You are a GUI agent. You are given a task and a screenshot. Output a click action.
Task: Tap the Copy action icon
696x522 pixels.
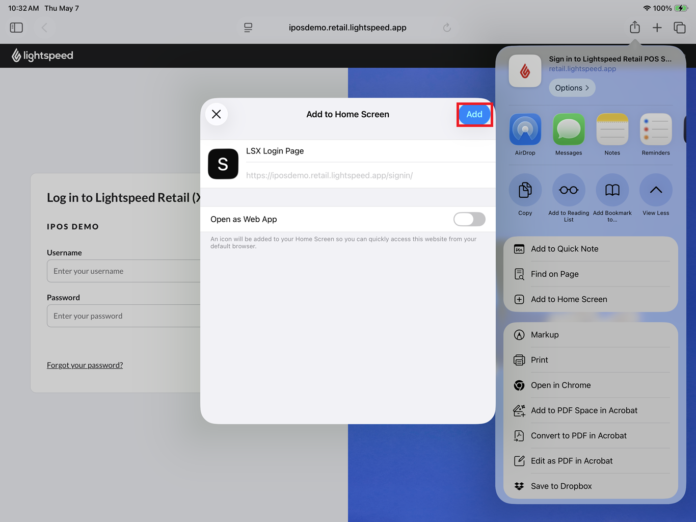point(525,190)
